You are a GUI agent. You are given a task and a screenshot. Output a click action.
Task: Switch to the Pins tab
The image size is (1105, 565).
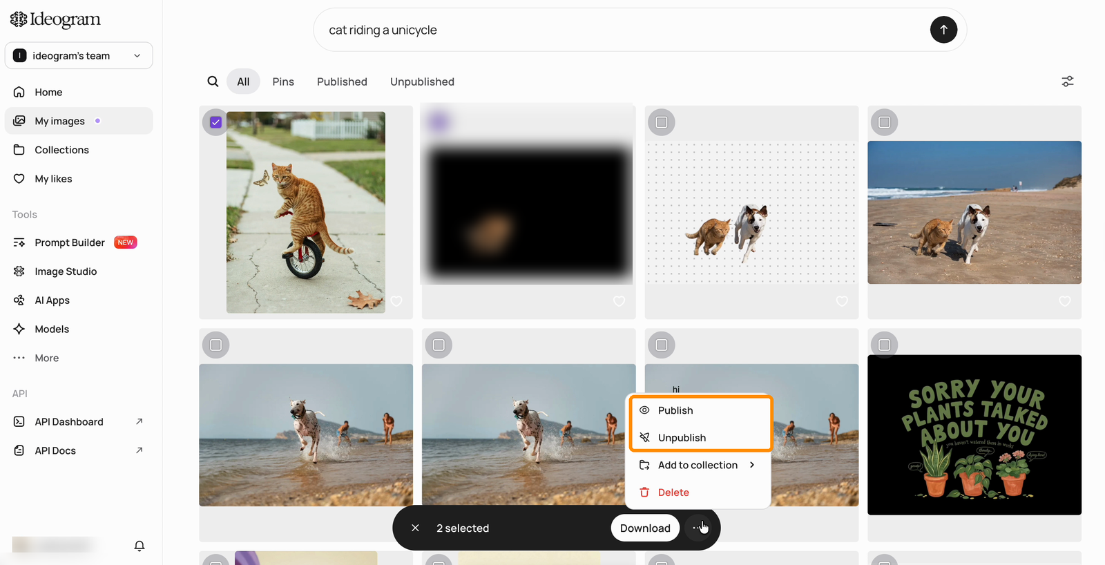pyautogui.click(x=283, y=82)
